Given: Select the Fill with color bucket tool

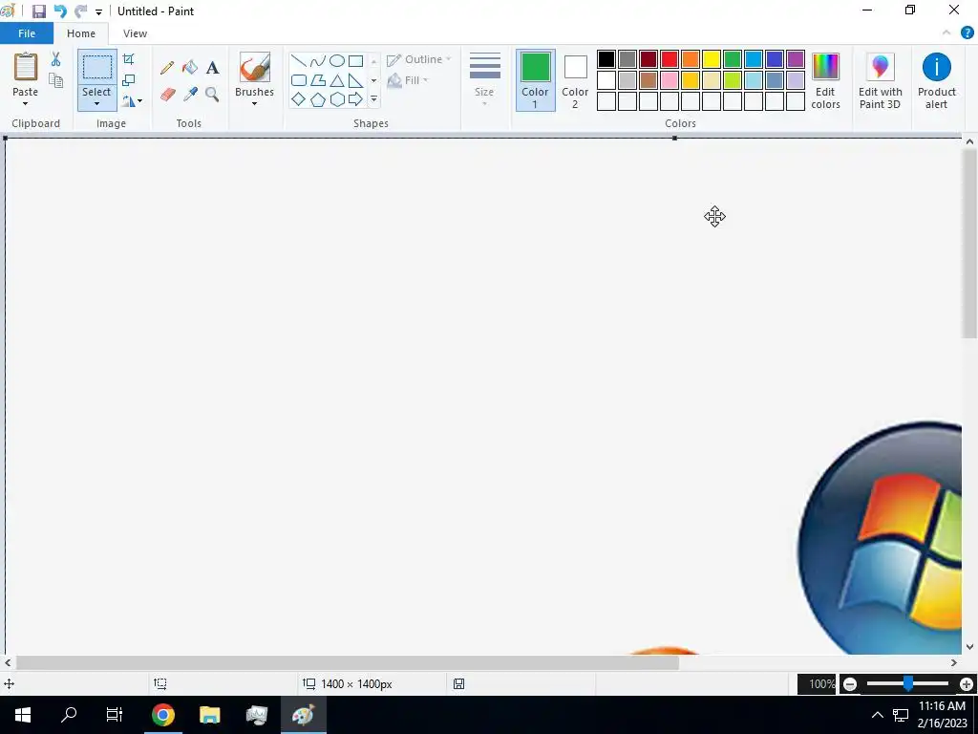Looking at the screenshot, I should [x=190, y=68].
